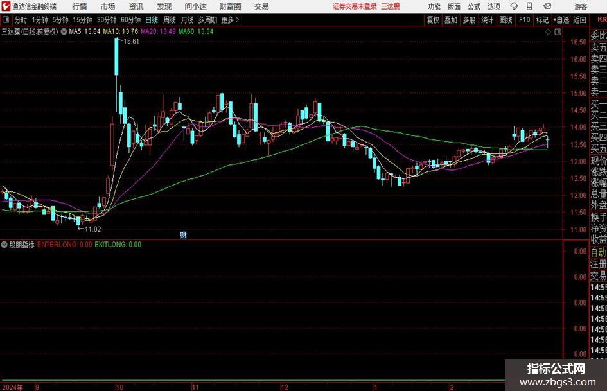Image resolution: width=607 pixels, height=391 pixels.
Task: Open the mail envelope icon
Action: click(547, 6)
